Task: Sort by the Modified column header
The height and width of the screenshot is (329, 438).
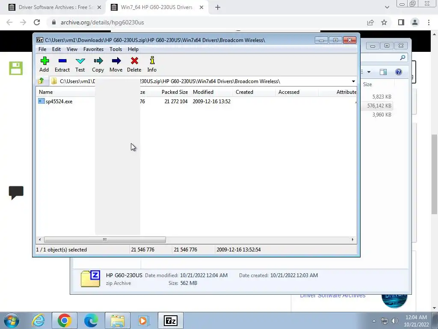Action: coord(203,92)
